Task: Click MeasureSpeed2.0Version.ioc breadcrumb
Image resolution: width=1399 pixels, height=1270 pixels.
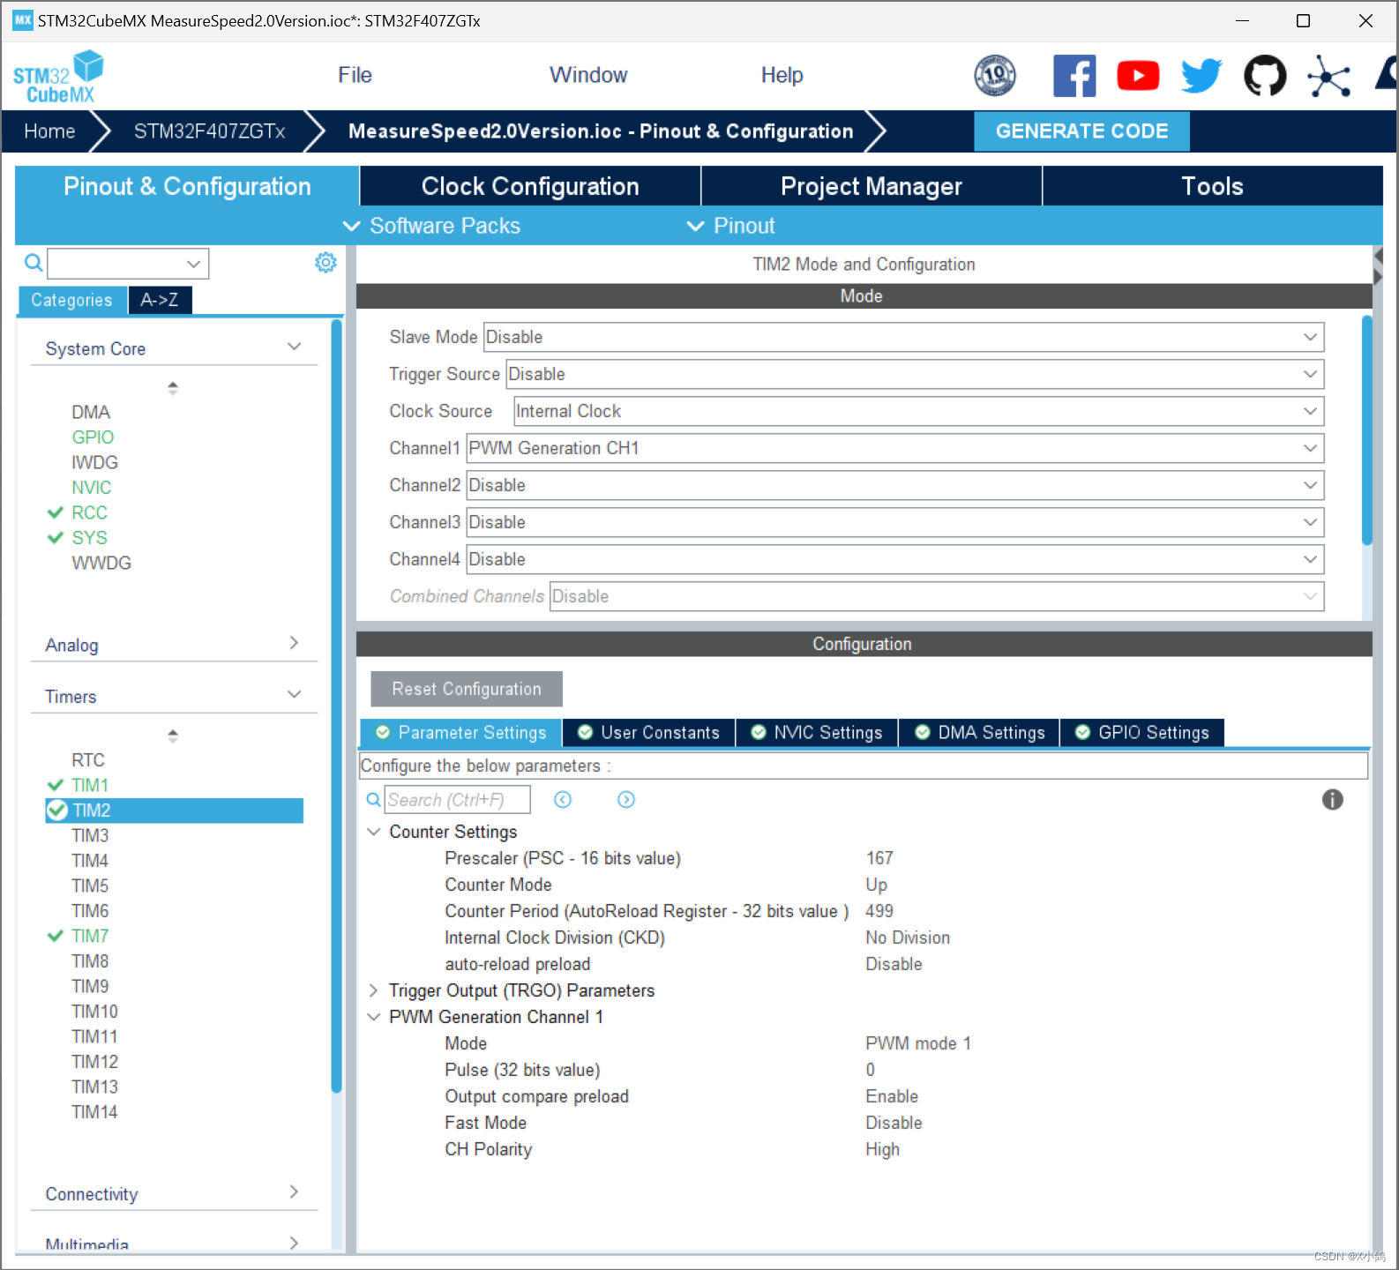Action: [601, 131]
